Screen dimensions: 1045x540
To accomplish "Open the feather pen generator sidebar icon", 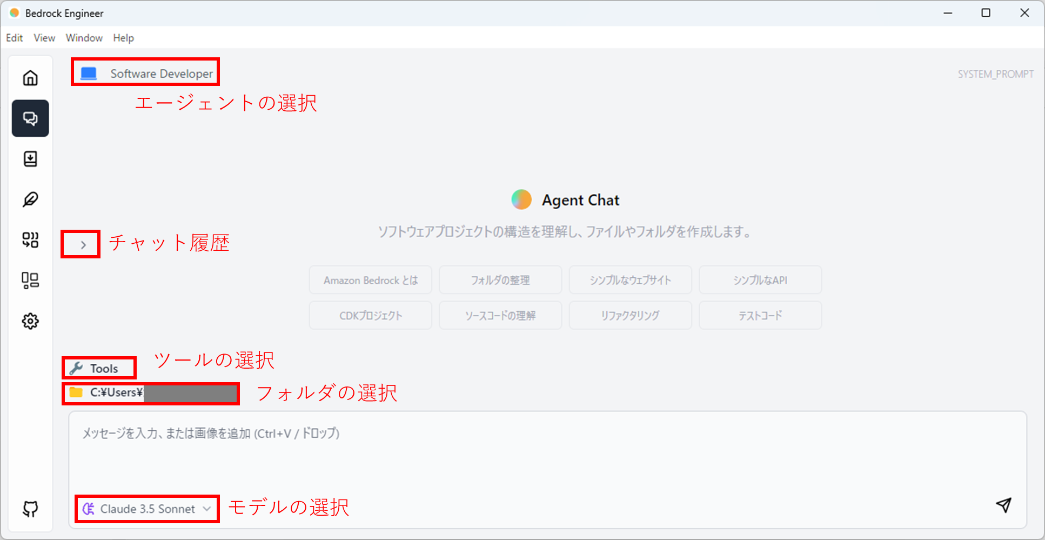I will 30,199.
